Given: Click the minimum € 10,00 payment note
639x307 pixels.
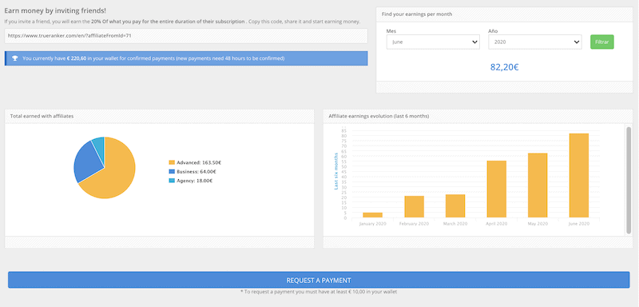Looking at the screenshot, I should coord(319,292).
